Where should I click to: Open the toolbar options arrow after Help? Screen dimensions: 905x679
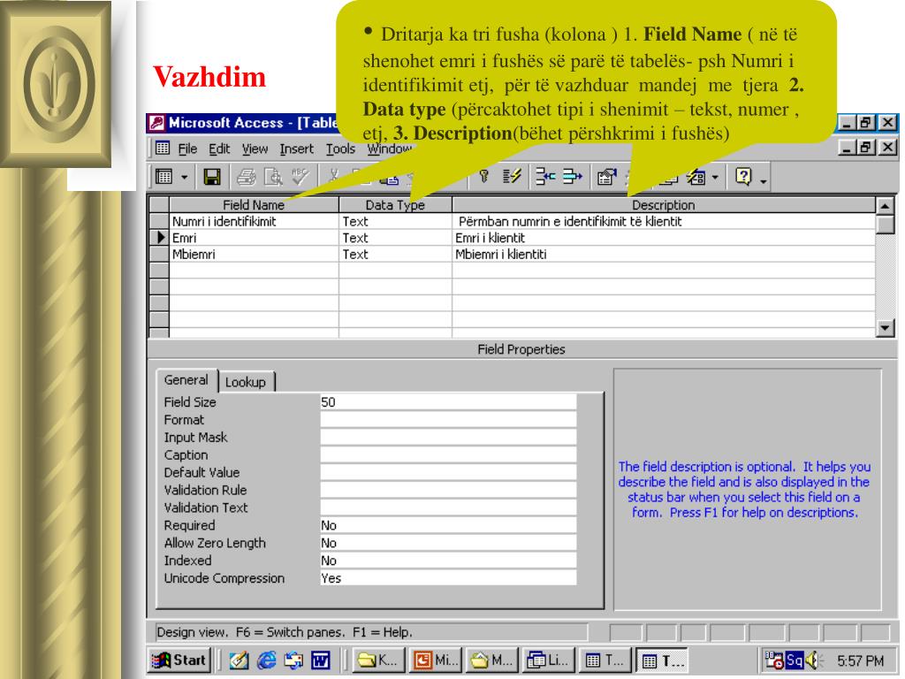tap(764, 181)
